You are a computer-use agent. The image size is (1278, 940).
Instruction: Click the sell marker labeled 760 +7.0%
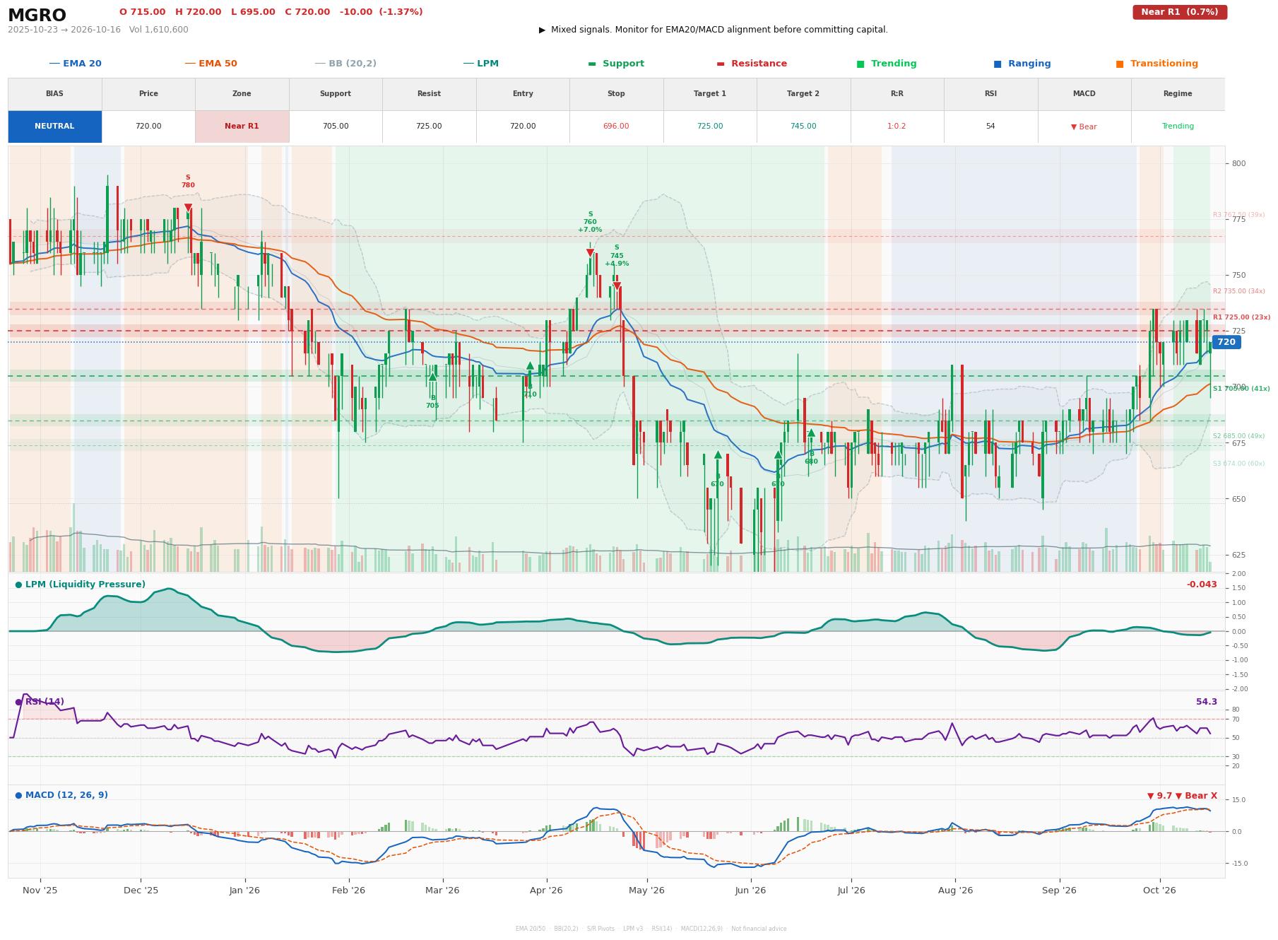[x=590, y=252]
